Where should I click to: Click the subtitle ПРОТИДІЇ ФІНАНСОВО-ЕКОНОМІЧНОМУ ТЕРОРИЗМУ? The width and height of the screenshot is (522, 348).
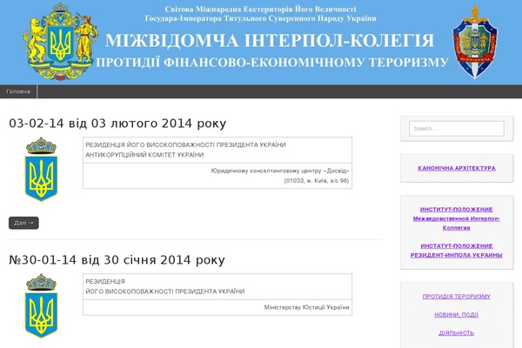point(272,63)
